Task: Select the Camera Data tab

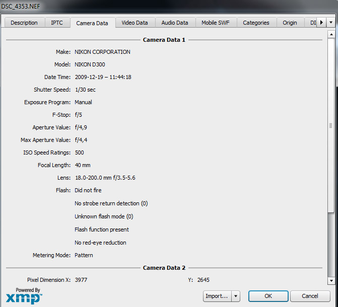Action: point(92,23)
